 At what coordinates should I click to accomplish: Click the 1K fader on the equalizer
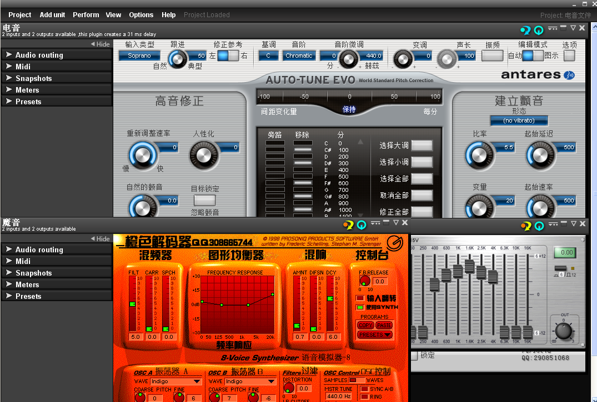click(458, 271)
